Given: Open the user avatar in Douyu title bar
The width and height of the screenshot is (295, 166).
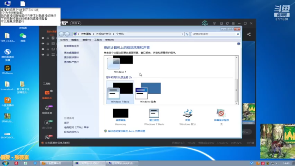Looking at the screenshot, I should click(205, 23).
